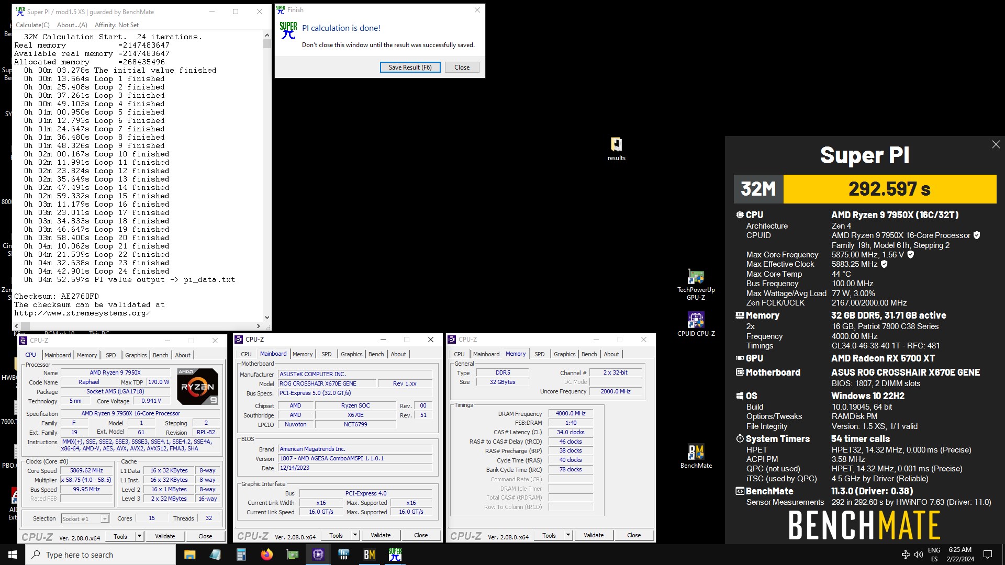The image size is (1005, 565).
Task: Open the results shortcut on the desktop
Action: (616, 149)
